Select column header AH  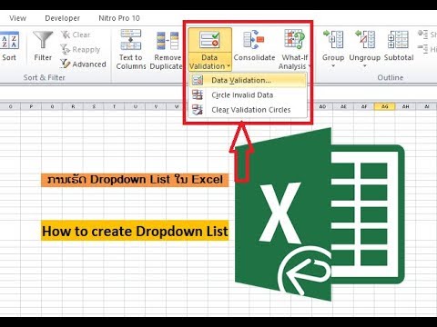[x=405, y=106]
